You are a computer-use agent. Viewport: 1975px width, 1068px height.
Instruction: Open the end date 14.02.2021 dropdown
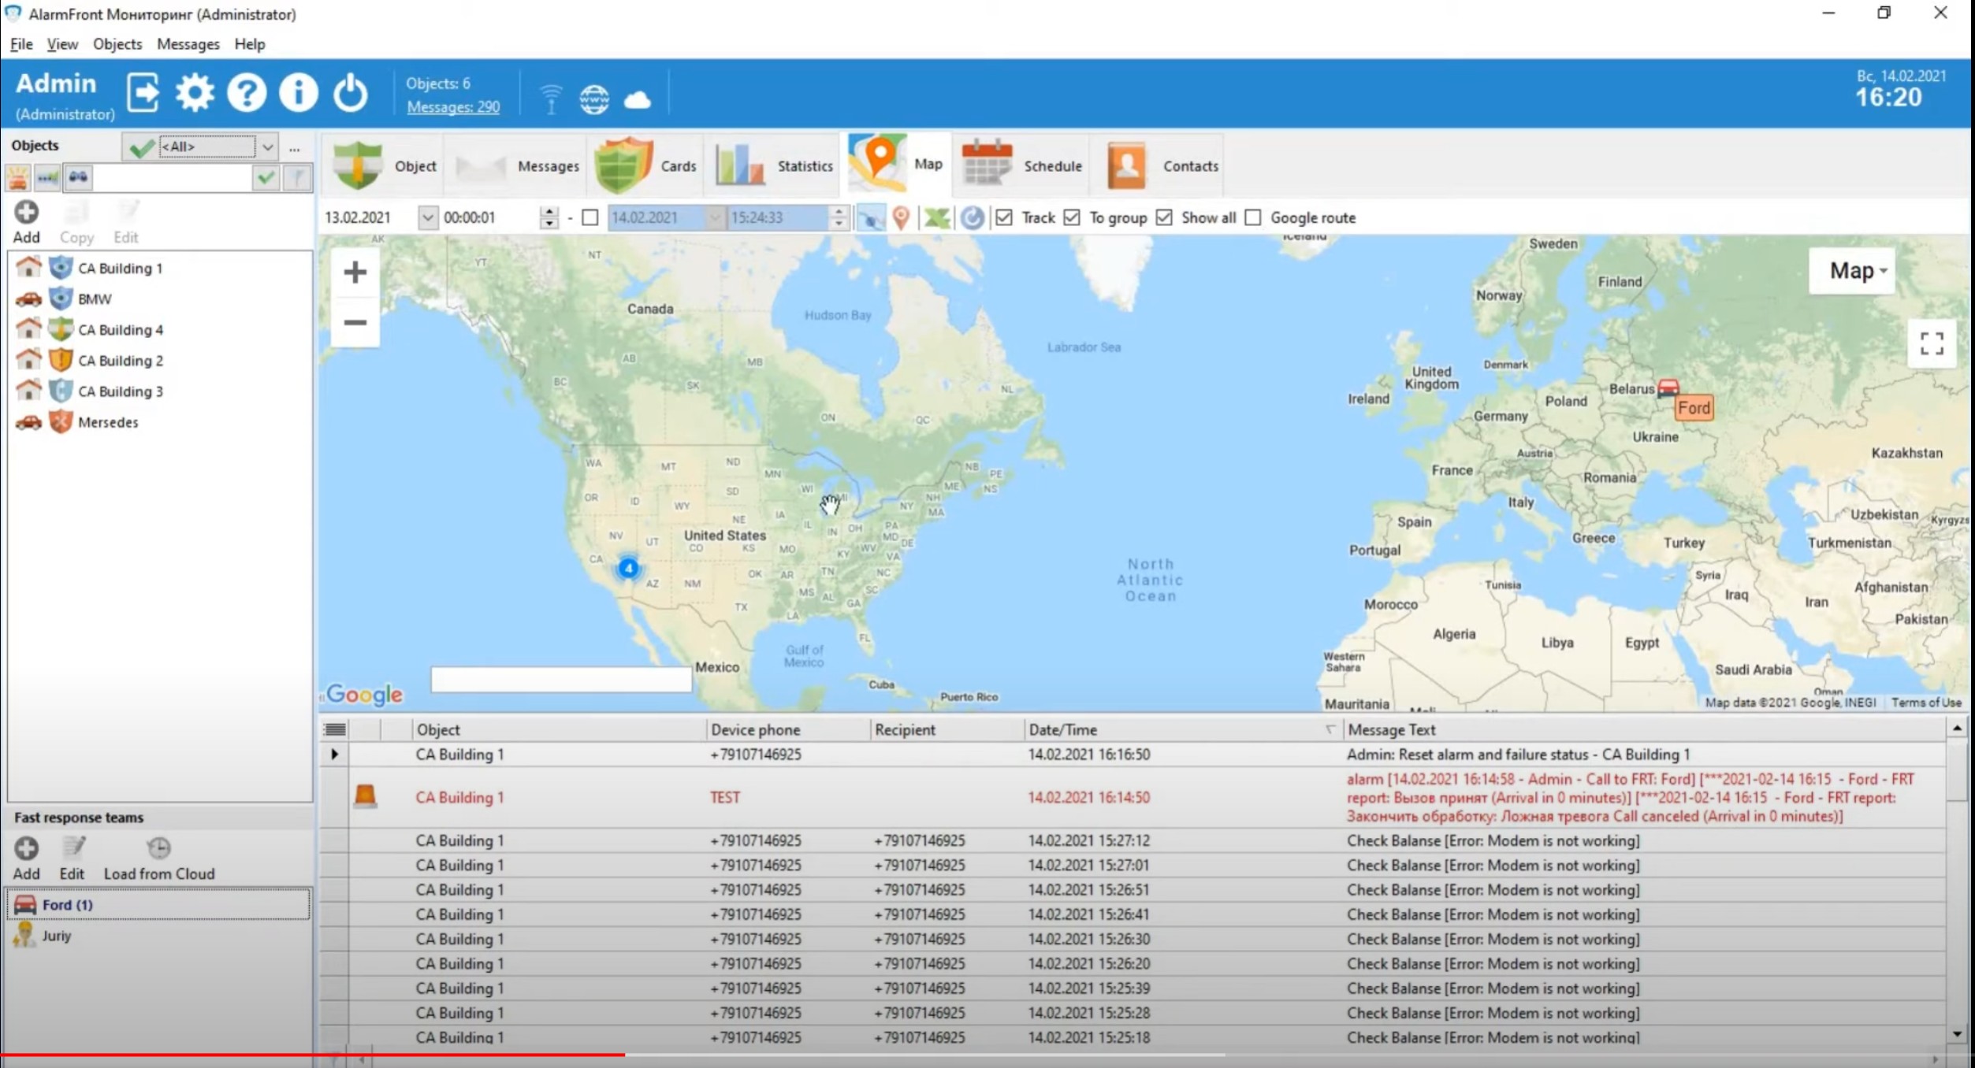click(716, 217)
